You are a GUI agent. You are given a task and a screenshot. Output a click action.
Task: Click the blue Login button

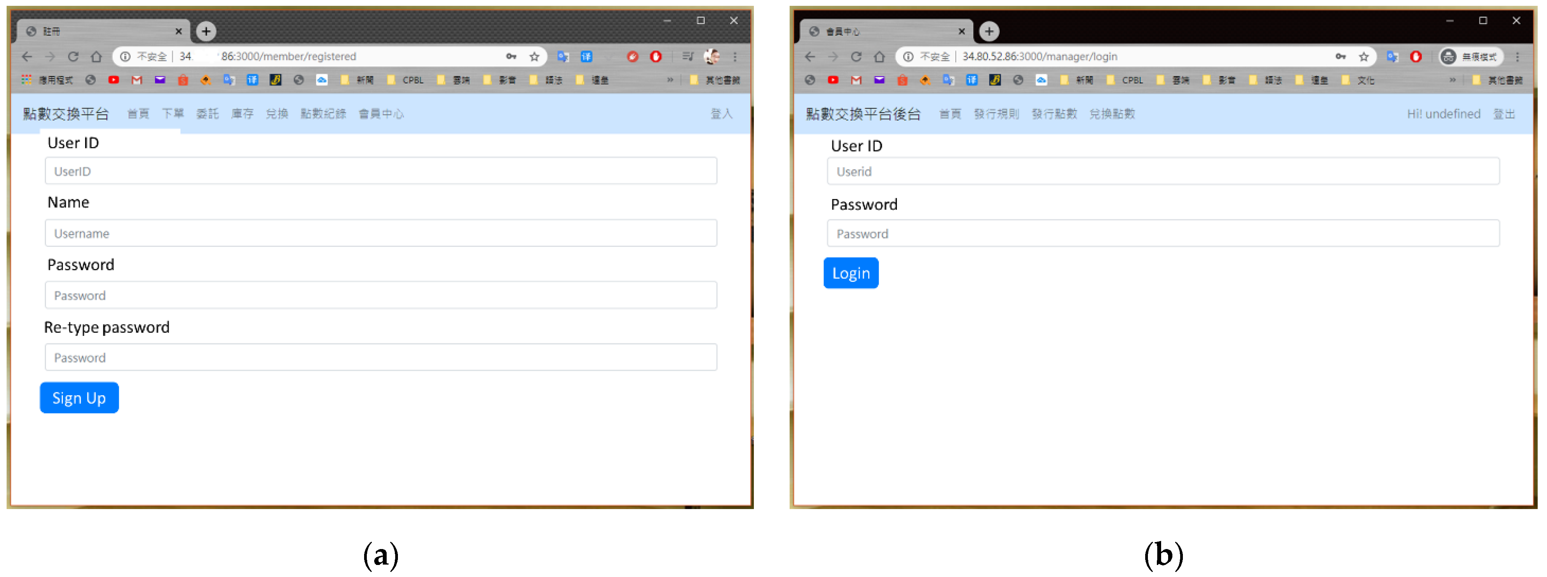click(850, 273)
